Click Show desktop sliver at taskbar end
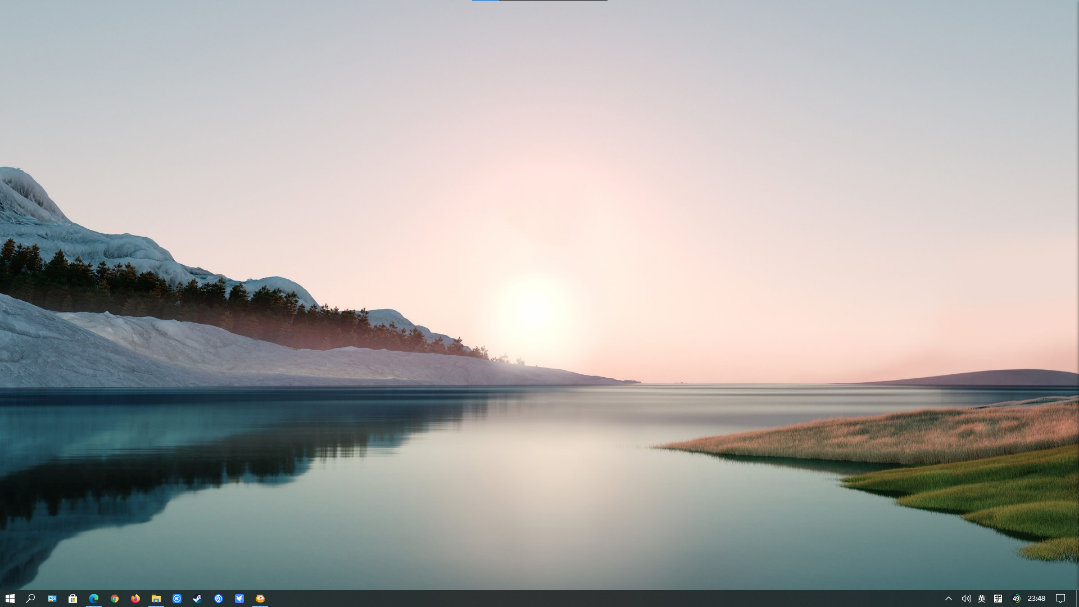 (1077, 599)
